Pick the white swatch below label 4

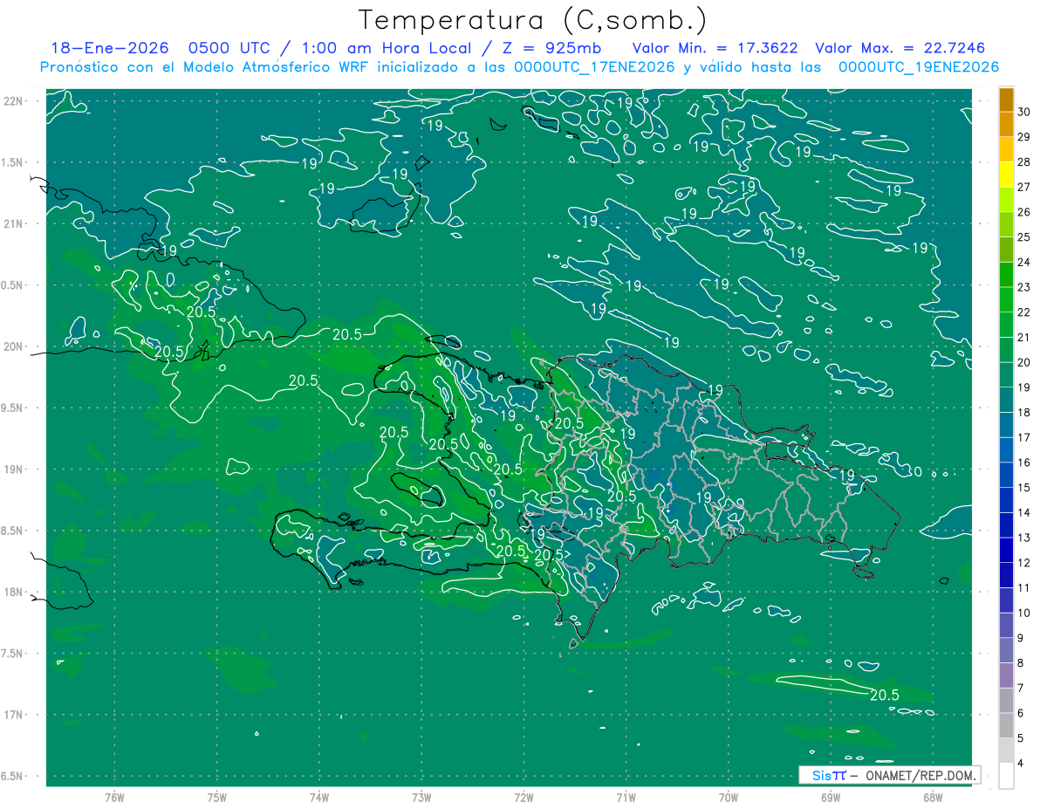coord(1006,776)
